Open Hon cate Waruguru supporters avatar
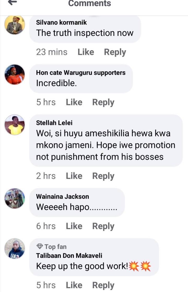The height and width of the screenshot is (292, 188). tap(15, 75)
